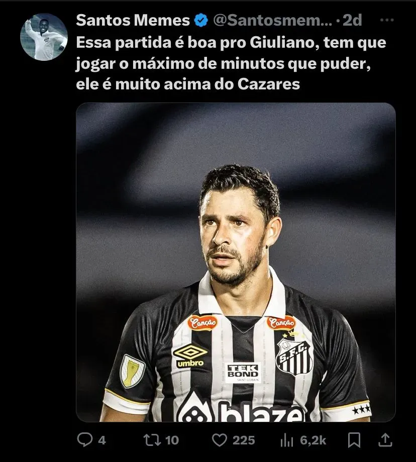416x462 pixels.
Task: Click the 2d timestamp
Action: click(352, 20)
